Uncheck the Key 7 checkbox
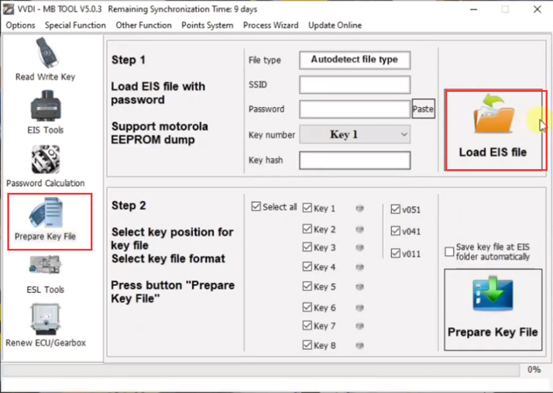 tap(307, 326)
